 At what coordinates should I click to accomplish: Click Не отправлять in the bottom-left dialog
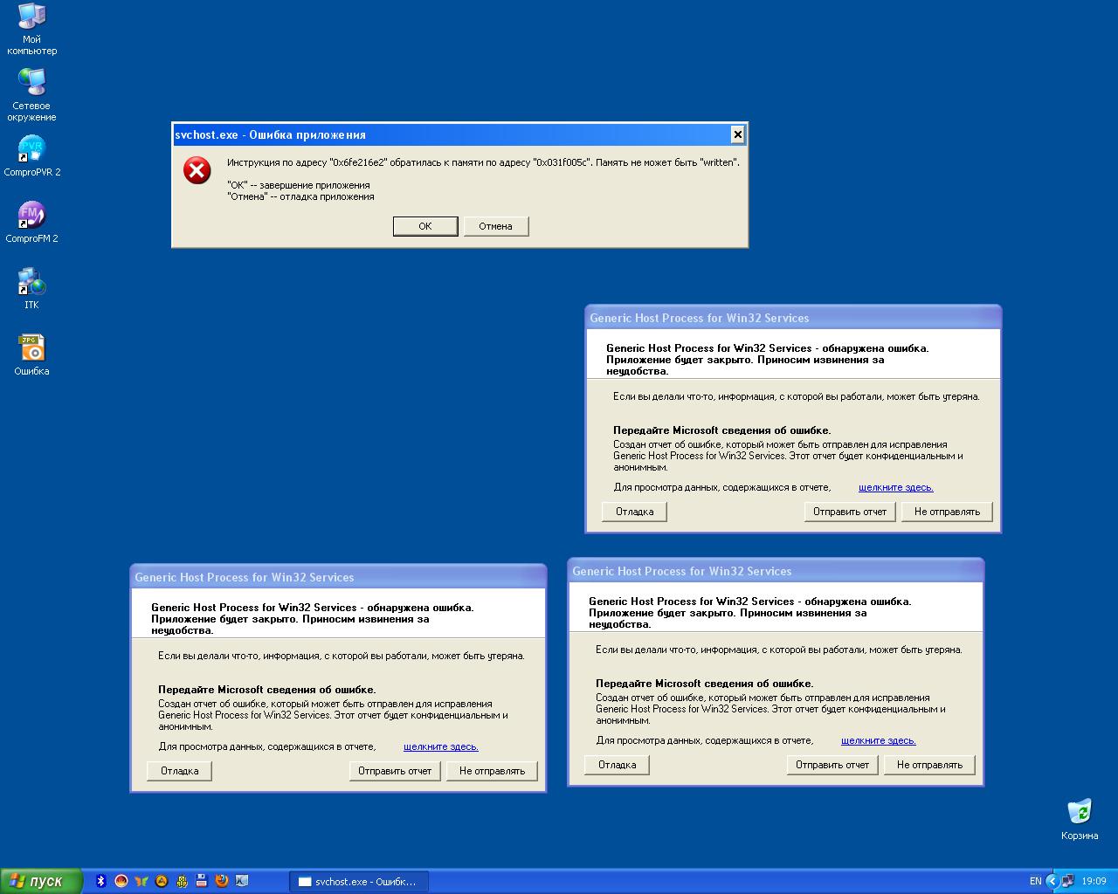(x=492, y=771)
